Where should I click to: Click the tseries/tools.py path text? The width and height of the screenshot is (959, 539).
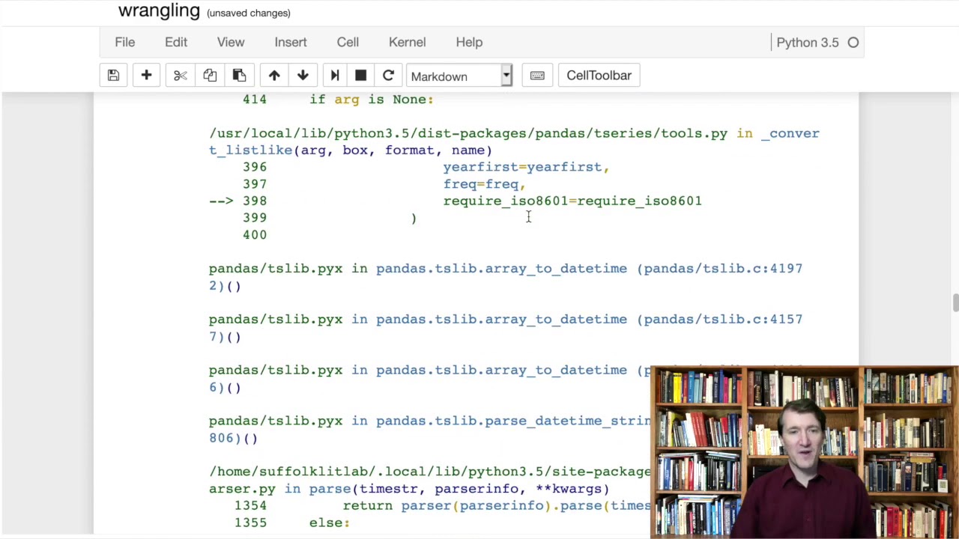point(468,133)
